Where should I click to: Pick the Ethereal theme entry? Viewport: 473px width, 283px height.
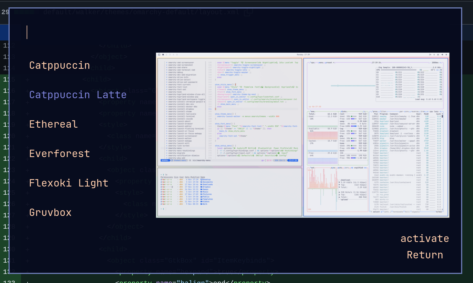click(53, 124)
